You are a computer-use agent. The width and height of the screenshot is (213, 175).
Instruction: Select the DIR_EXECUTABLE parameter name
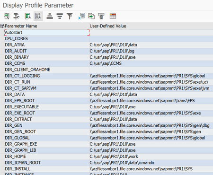point(22,107)
